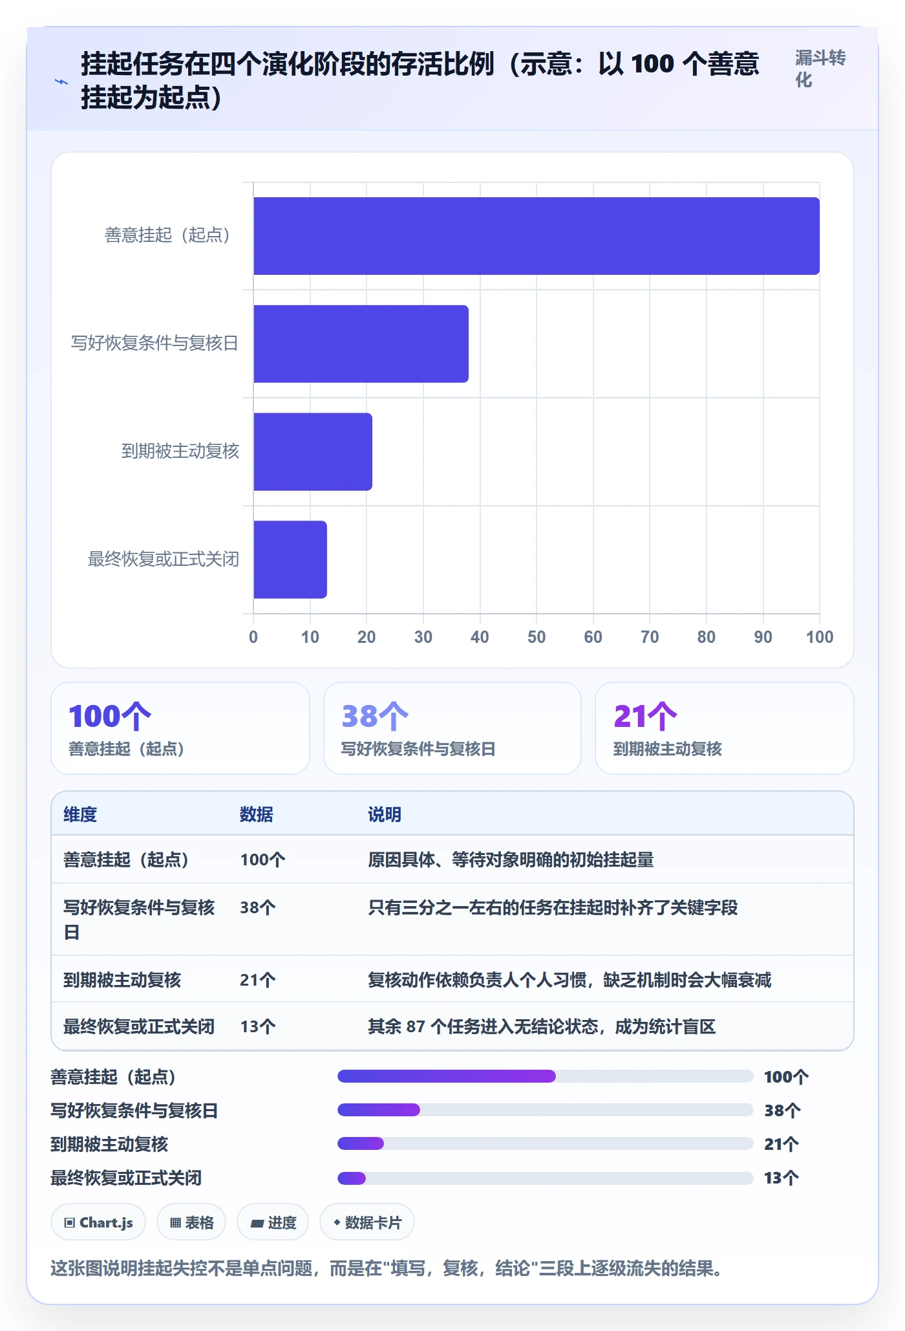Click the lightning bolt icon beside the title
The height and width of the screenshot is (1331, 905).
pyautogui.click(x=61, y=81)
